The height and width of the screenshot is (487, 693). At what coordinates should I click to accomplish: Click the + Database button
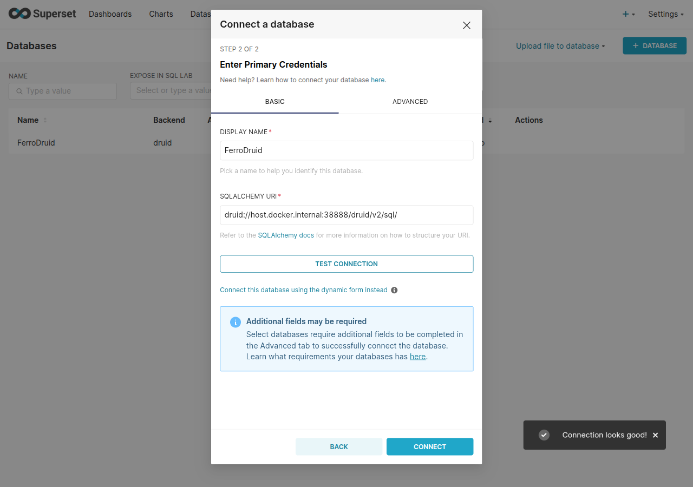pyautogui.click(x=655, y=46)
